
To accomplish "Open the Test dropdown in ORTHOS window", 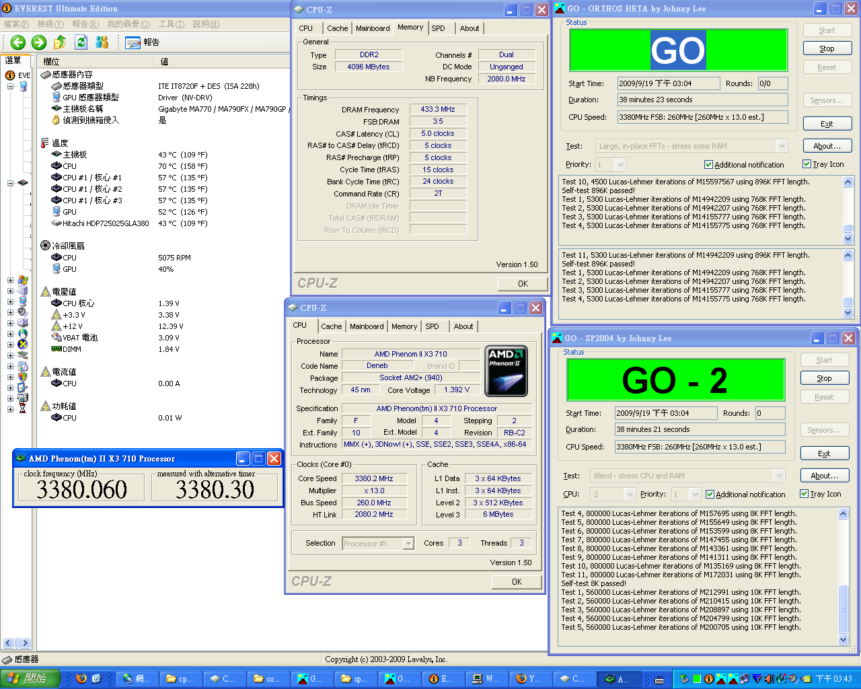I will [x=782, y=146].
